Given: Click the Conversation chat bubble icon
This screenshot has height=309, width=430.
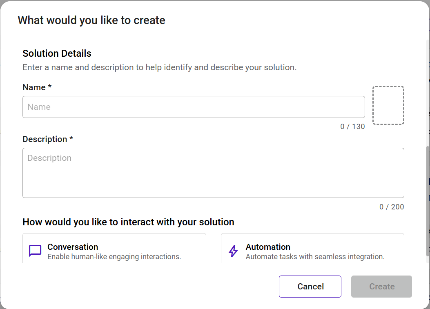Looking at the screenshot, I should pos(35,251).
